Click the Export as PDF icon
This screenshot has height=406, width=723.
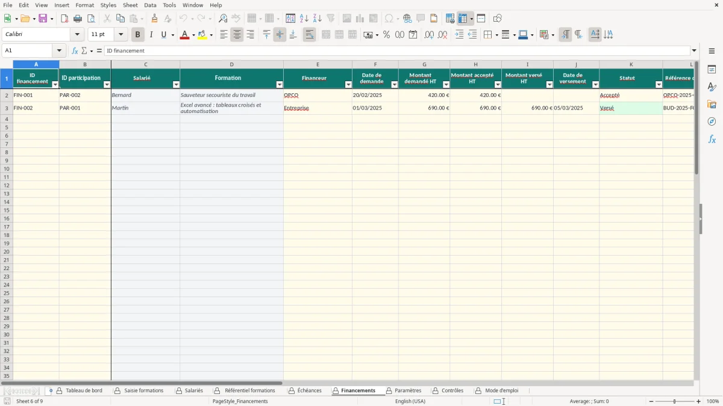click(x=64, y=19)
